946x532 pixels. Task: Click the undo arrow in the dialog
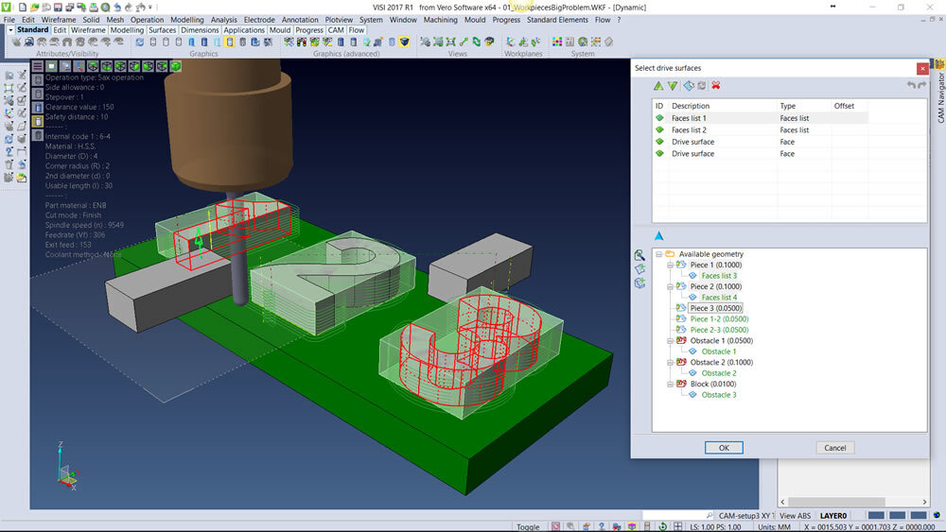pos(911,86)
